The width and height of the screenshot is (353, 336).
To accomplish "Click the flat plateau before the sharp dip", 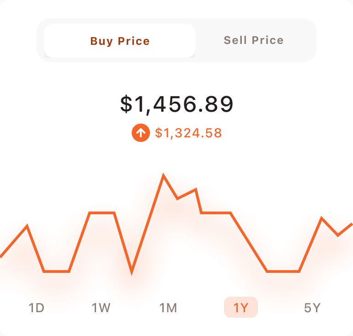I will coord(102,213).
